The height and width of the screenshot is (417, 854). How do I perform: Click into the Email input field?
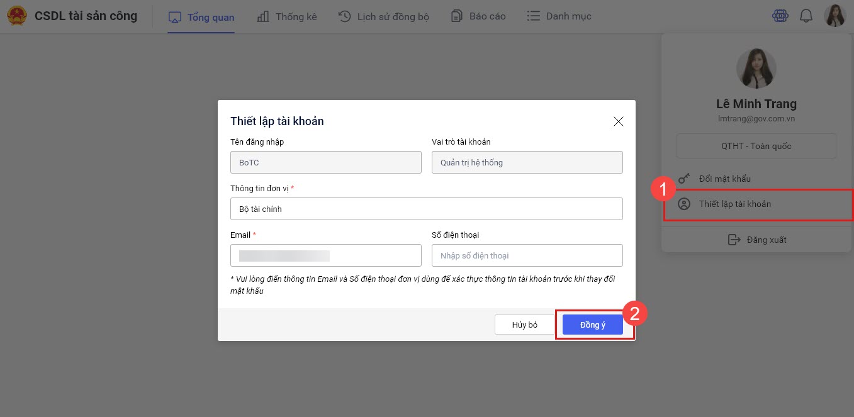coord(325,255)
